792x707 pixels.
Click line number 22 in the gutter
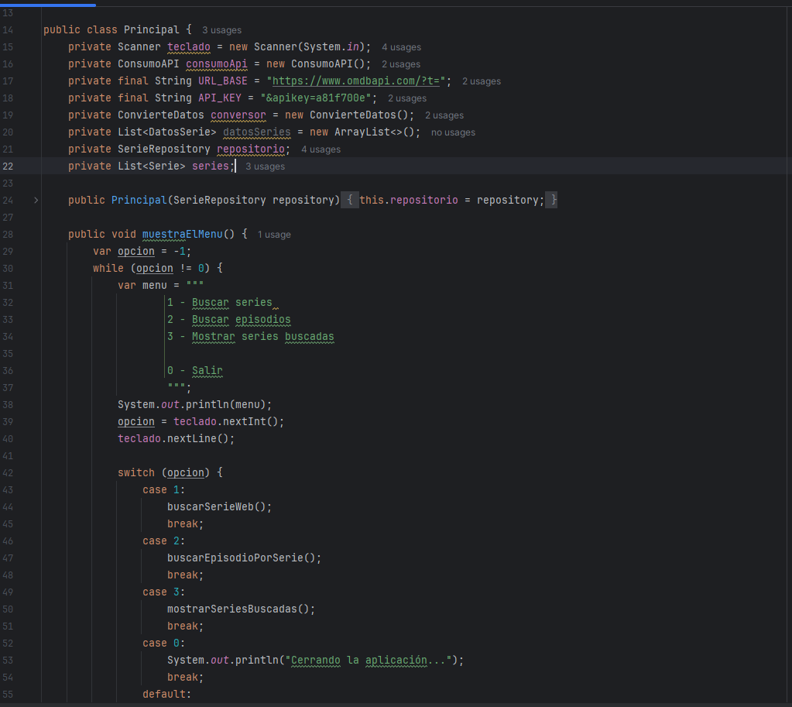[8, 166]
